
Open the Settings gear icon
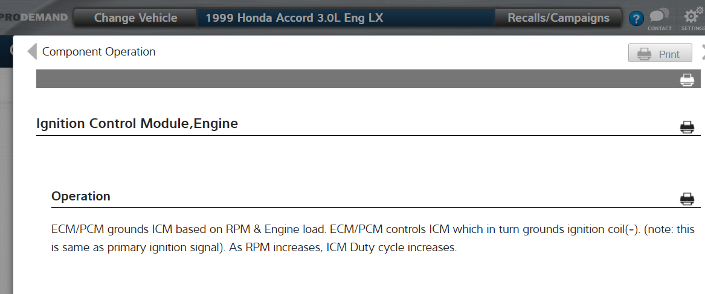pos(692,15)
